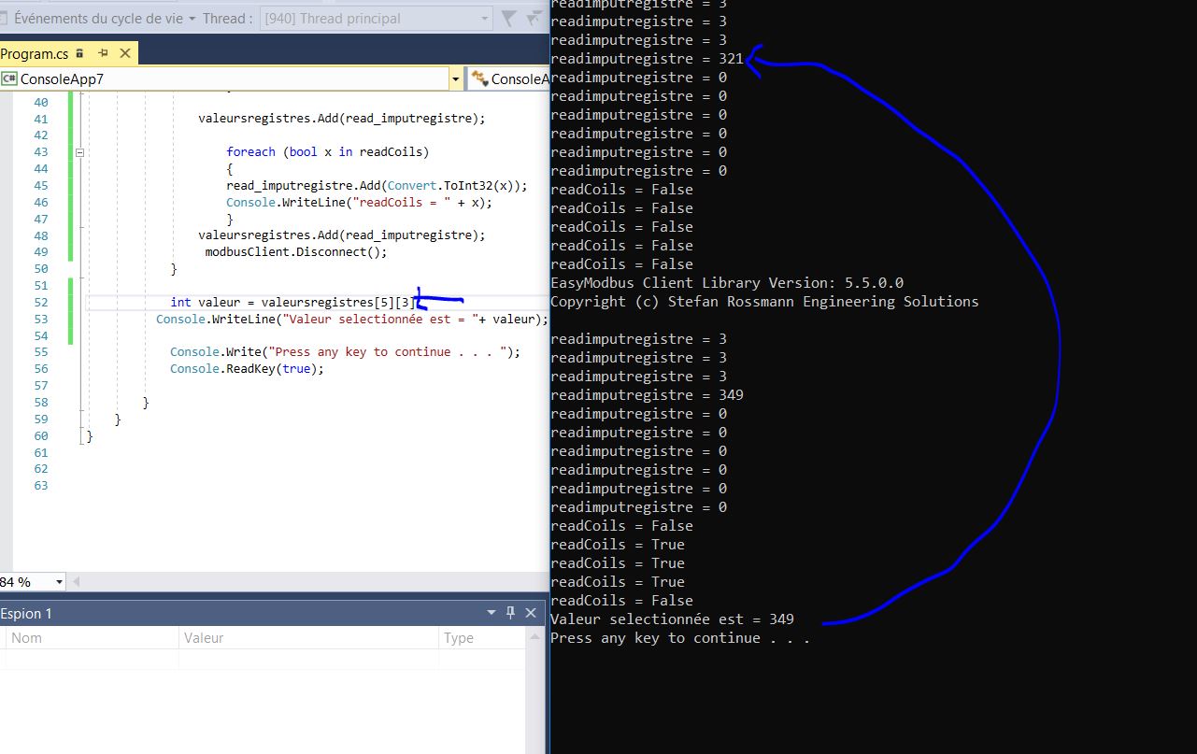1197x754 pixels.
Task: Click 'int valeur = valeursregistres[5][3]' code line
Action: (292, 302)
